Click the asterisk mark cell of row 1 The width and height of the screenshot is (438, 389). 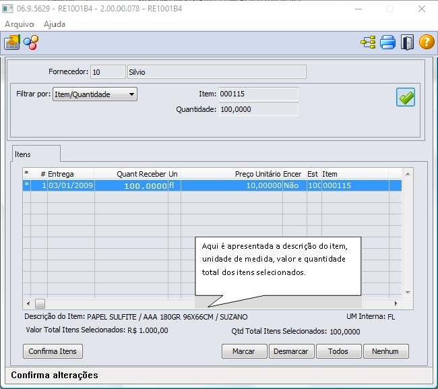26,185
